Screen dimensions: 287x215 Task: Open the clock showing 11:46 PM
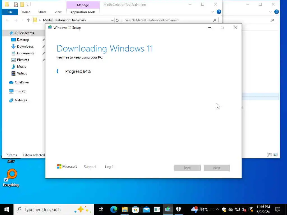point(263,209)
